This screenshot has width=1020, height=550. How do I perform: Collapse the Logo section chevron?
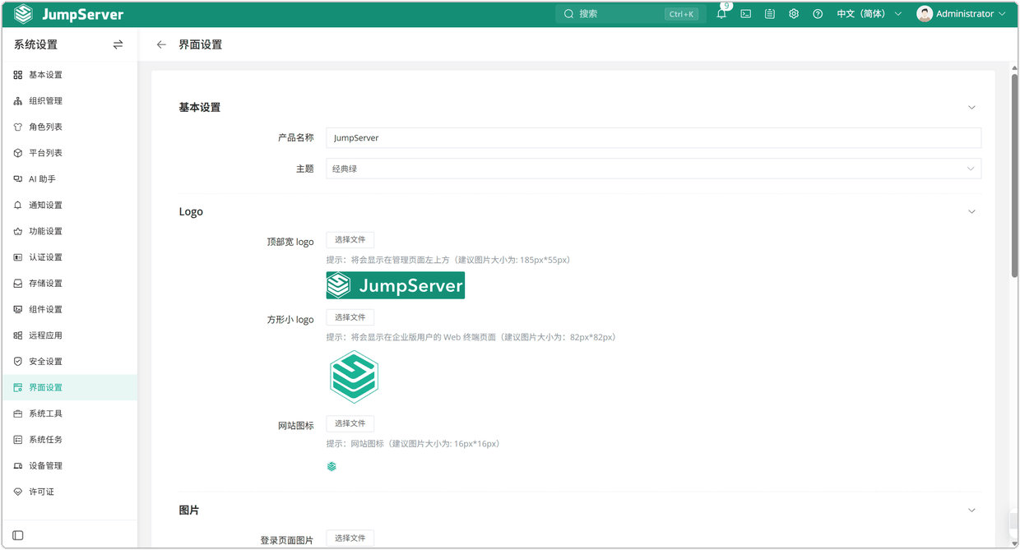[x=971, y=212]
